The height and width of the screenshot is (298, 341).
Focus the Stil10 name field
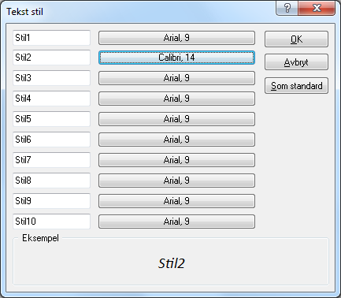click(x=51, y=222)
